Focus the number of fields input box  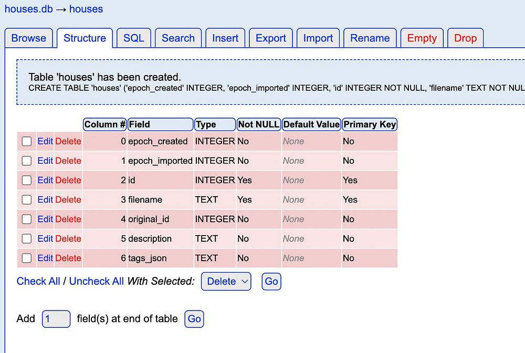click(x=56, y=319)
